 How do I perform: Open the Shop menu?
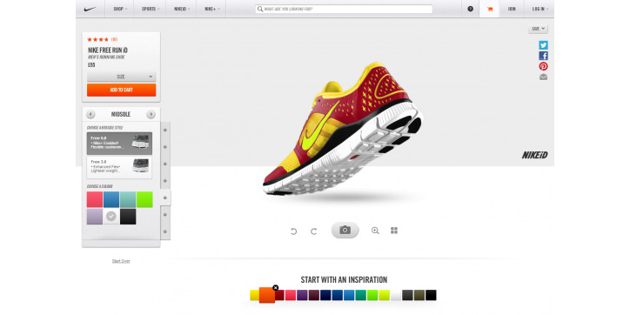point(120,9)
